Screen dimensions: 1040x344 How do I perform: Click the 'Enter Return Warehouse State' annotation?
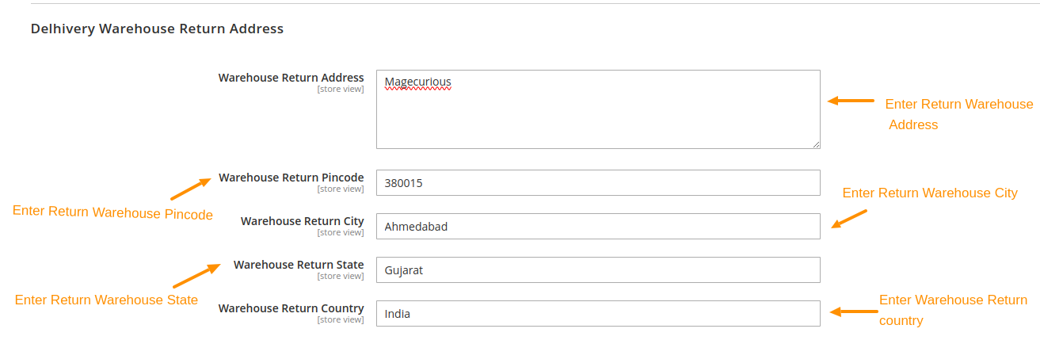point(106,300)
